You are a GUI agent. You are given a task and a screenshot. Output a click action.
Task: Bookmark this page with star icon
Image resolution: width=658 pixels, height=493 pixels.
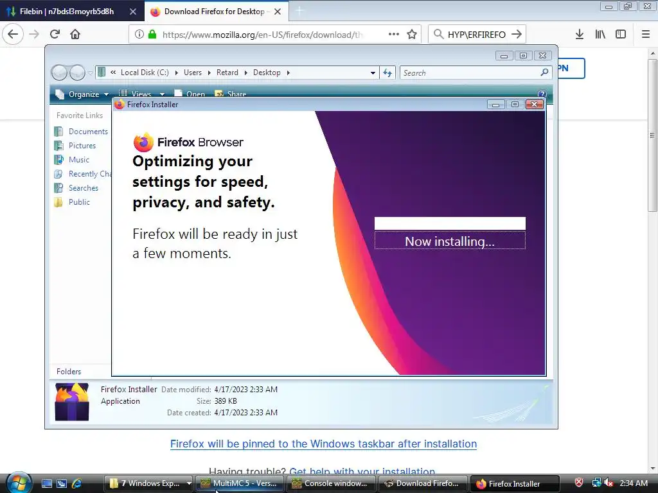click(x=412, y=34)
